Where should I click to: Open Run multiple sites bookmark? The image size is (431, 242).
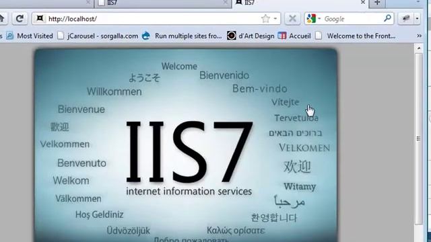pos(182,36)
